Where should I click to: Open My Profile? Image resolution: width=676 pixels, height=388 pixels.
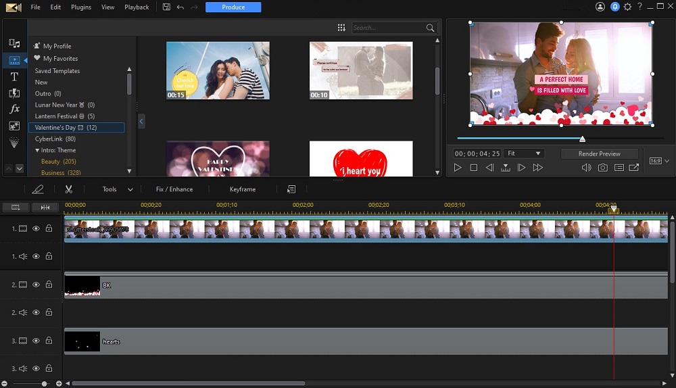click(x=53, y=46)
